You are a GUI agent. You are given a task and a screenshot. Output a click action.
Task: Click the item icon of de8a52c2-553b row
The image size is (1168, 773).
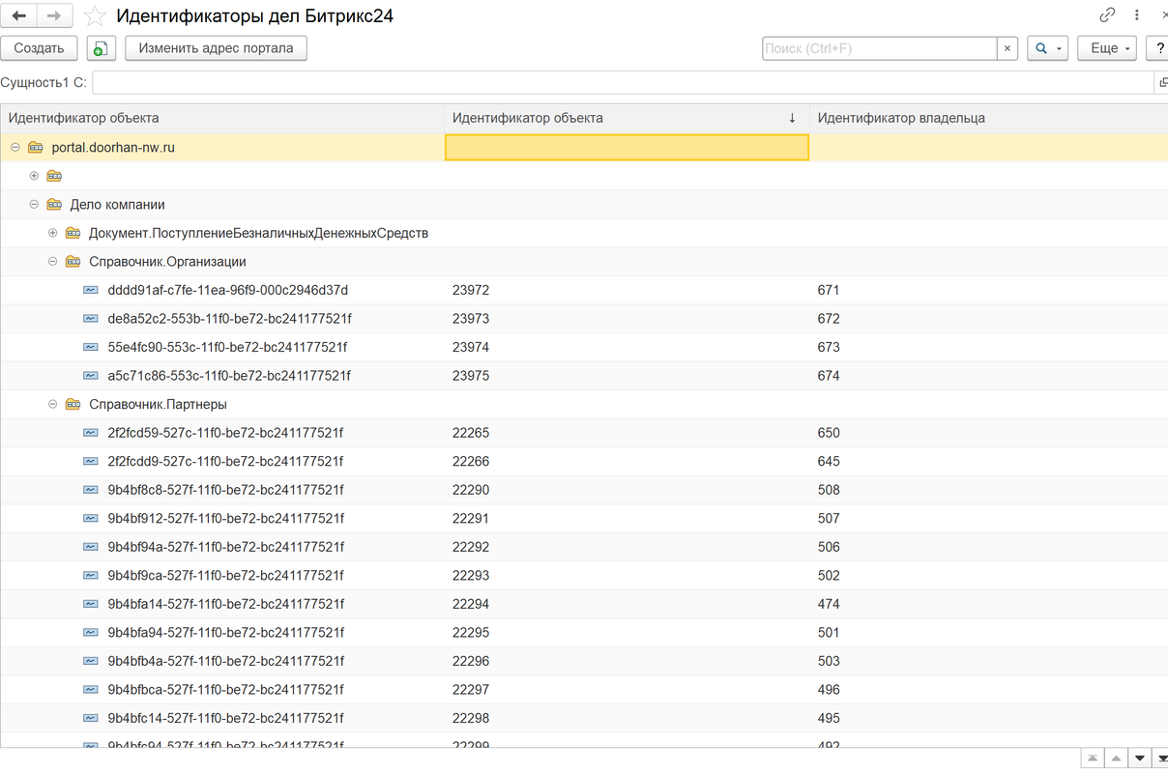(x=91, y=318)
